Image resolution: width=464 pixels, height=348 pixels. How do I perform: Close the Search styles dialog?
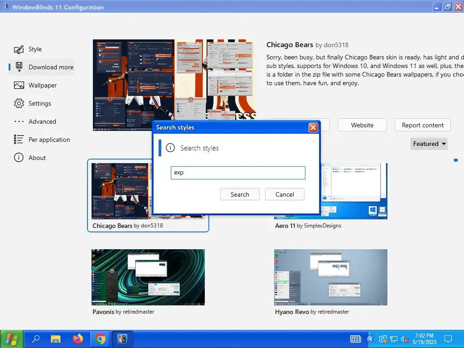(x=313, y=127)
